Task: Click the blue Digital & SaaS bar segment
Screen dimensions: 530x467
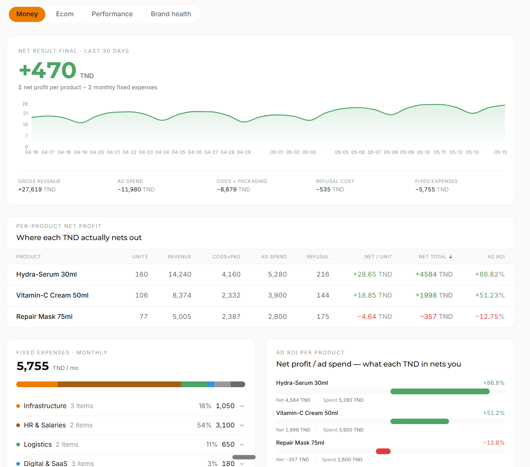Action: [x=211, y=384]
